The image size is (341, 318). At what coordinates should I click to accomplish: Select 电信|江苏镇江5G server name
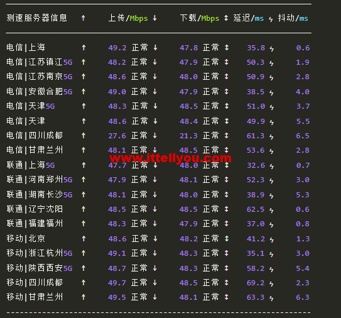coord(39,62)
